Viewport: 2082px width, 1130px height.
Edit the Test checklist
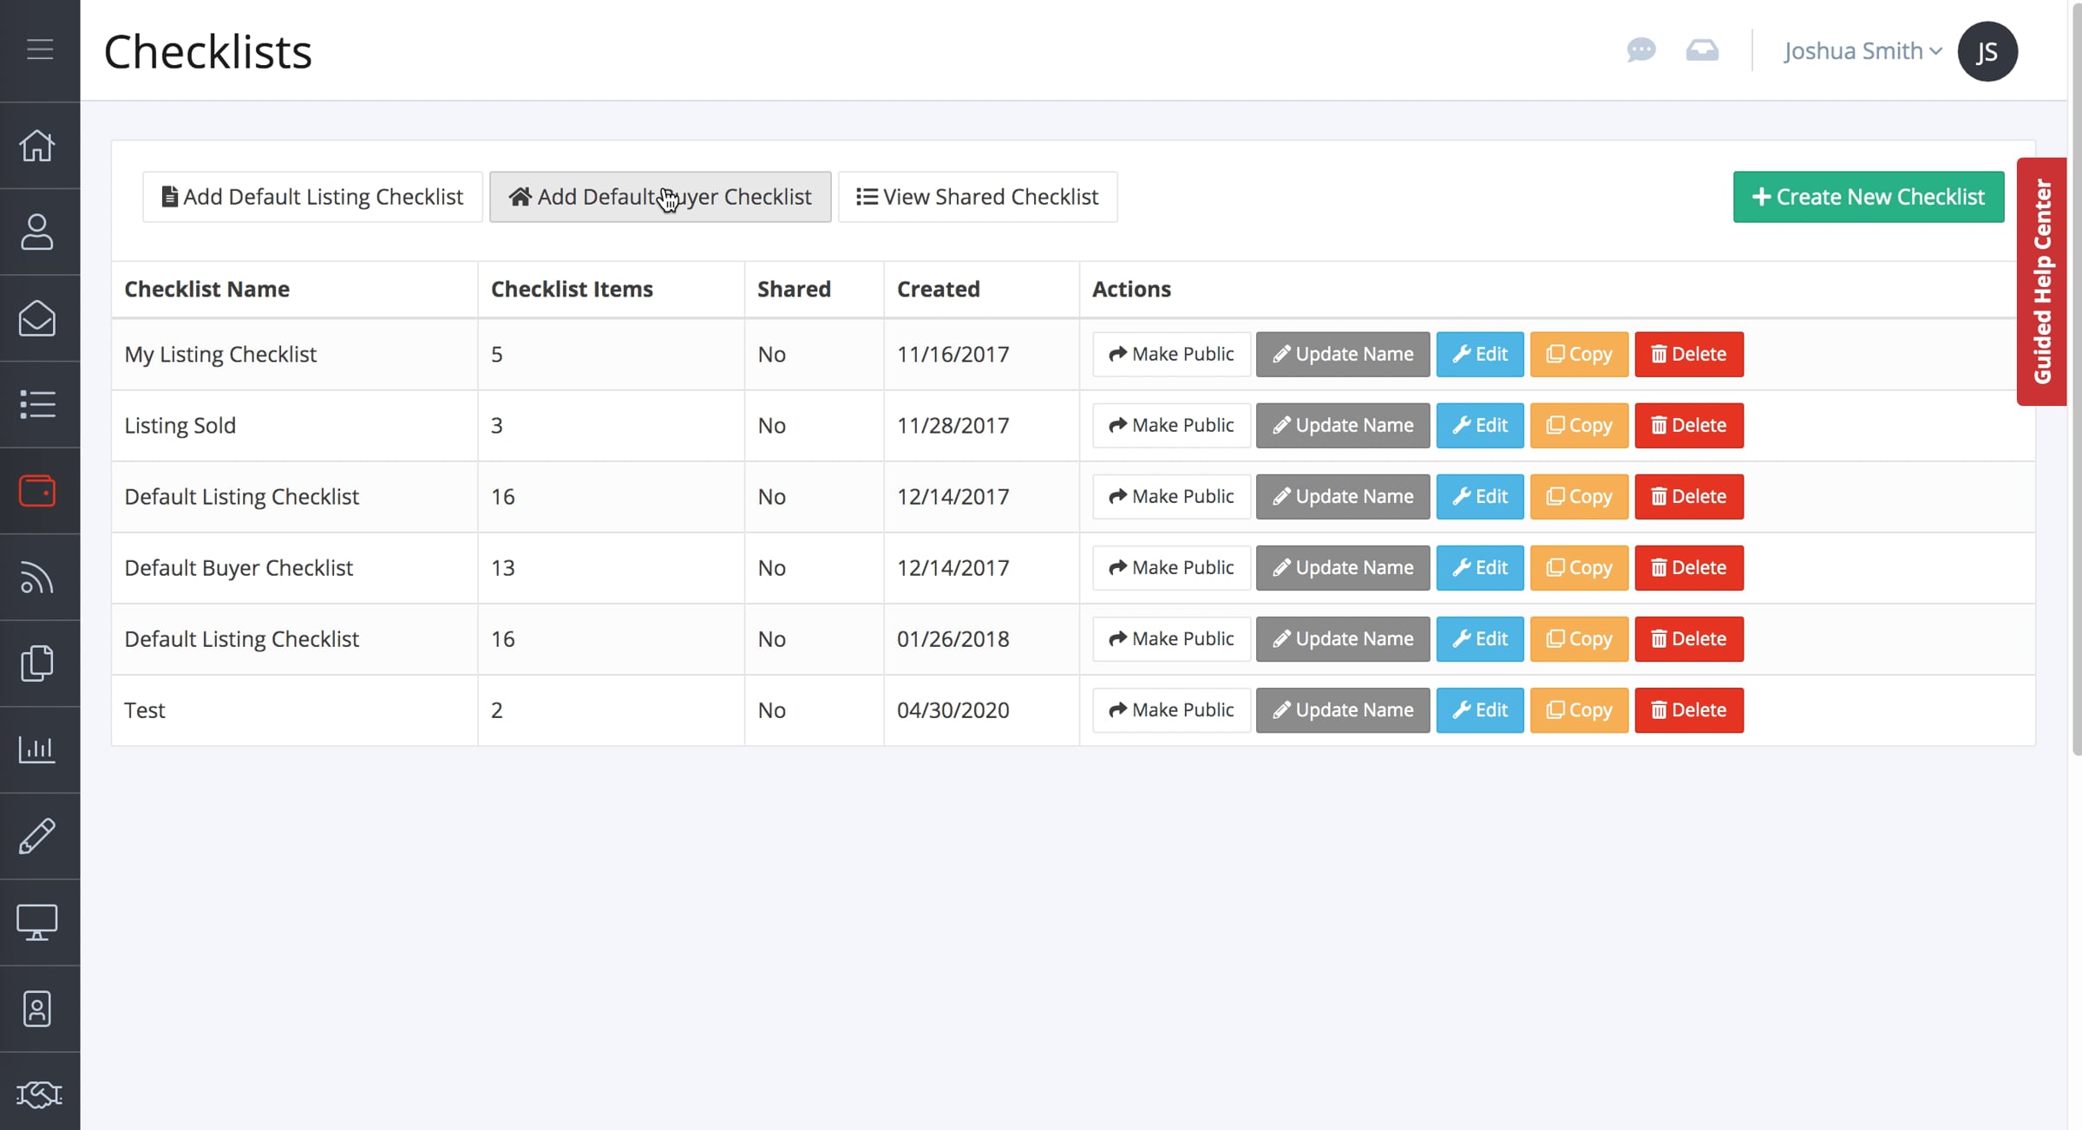1480,709
